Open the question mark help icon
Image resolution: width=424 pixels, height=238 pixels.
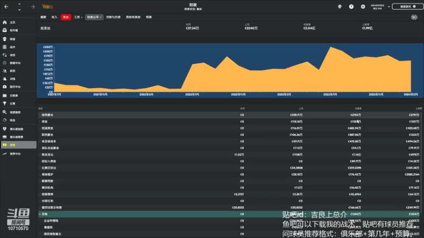351,6
